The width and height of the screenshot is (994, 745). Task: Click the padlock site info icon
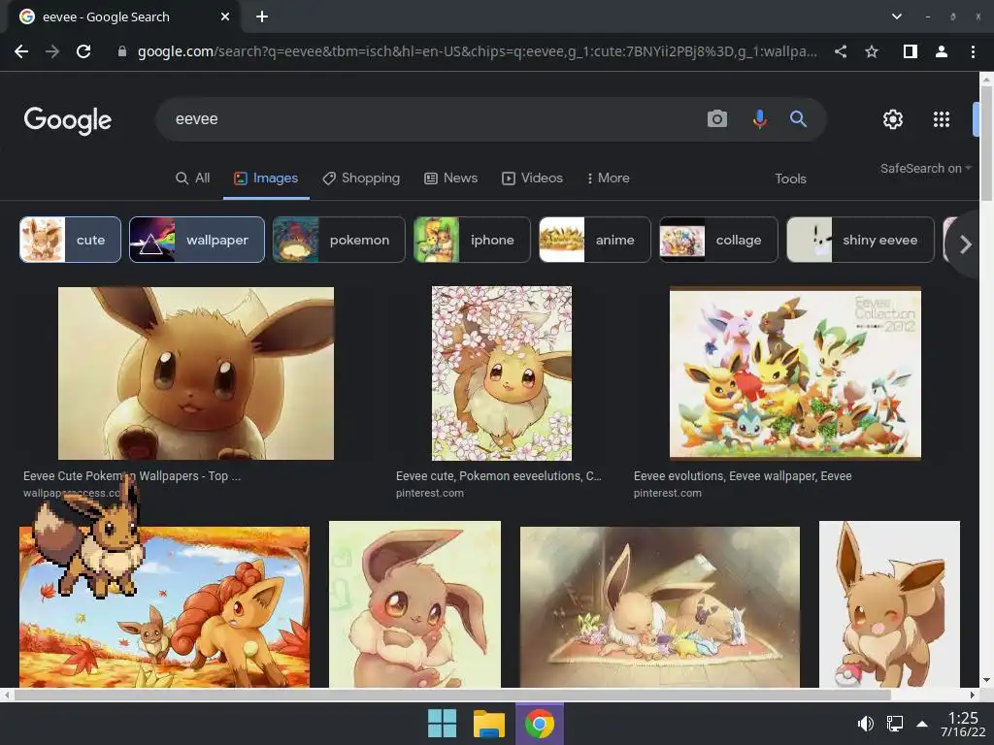pos(122,51)
